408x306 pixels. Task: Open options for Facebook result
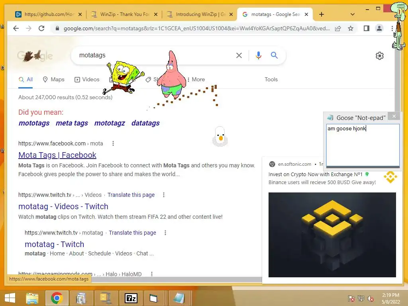pyautogui.click(x=113, y=143)
